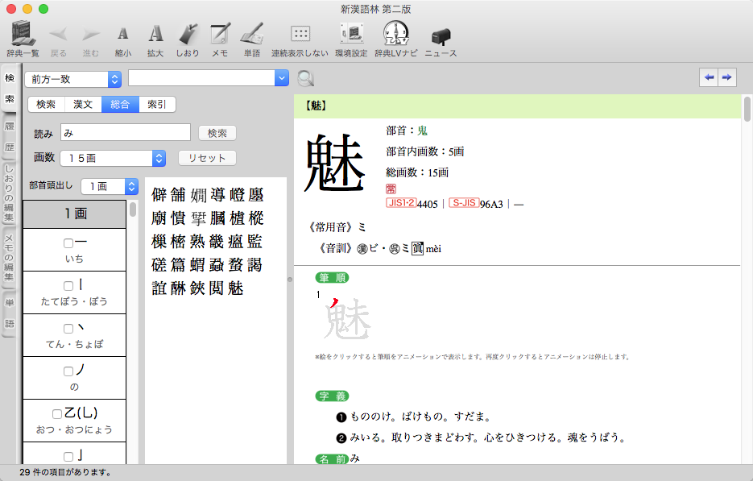Open the 前方一致 match mode dropdown
Image resolution: width=753 pixels, height=481 pixels.
72,78
